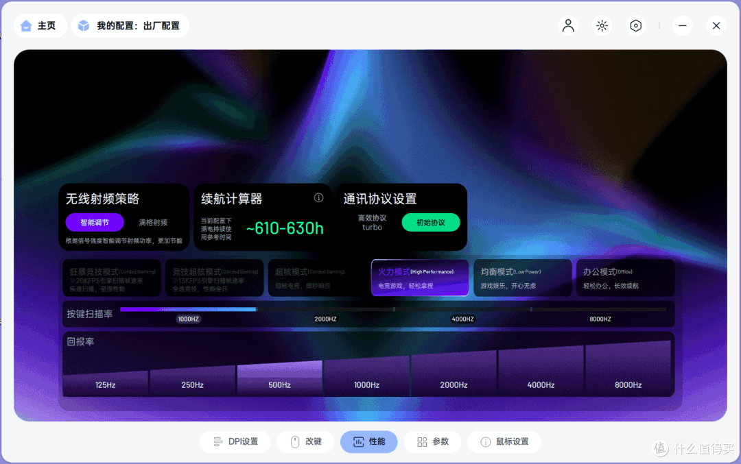This screenshot has height=464, width=741.
Task: Set polling rate to 500Hz
Action: click(279, 378)
